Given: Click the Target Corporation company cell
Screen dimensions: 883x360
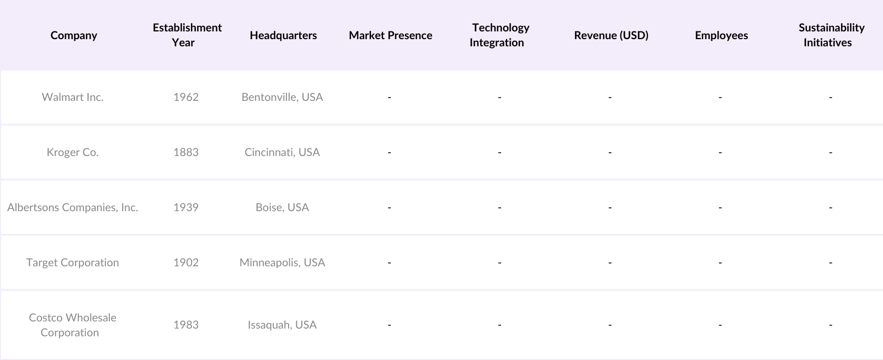Looking at the screenshot, I should (73, 262).
